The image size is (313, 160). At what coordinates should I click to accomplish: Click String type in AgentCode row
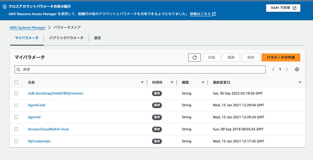[186, 105]
